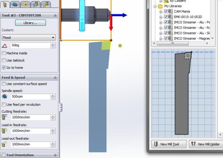This screenshot has width=223, height=158.
Task: Click the red X-axis arrow in the viewport
Action: (x=111, y=23)
